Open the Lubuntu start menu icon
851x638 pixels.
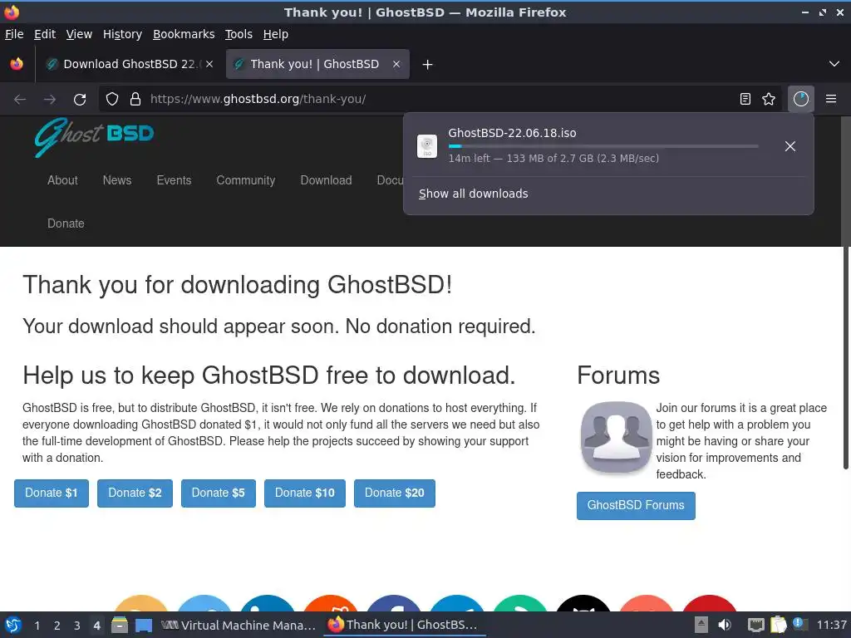pos(13,625)
